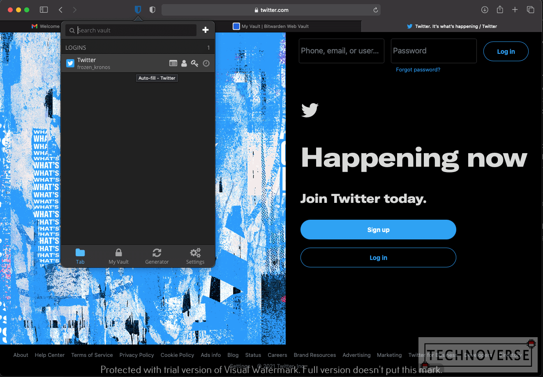Open the Bitwarden extension icon in toolbar
Screen dimensions: 543x377
pyautogui.click(x=138, y=9)
